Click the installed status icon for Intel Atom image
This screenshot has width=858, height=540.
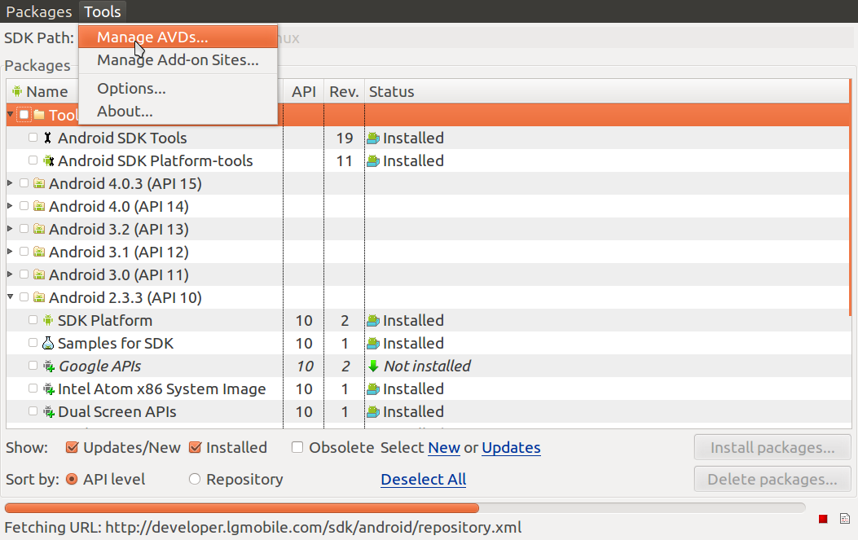(373, 389)
